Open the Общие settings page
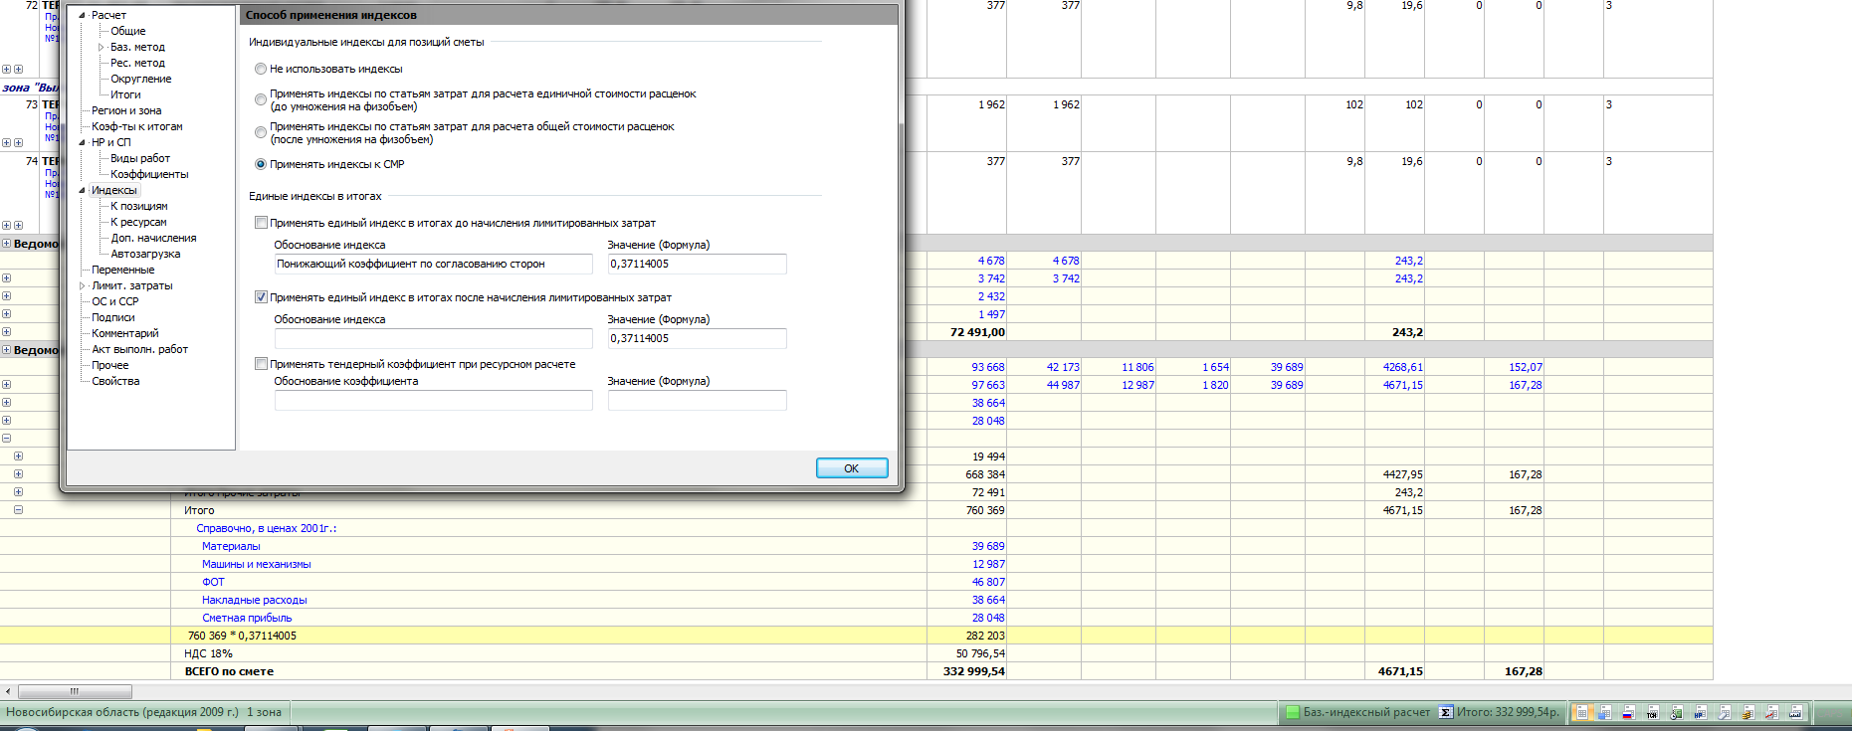The width and height of the screenshot is (1852, 731). (x=128, y=32)
